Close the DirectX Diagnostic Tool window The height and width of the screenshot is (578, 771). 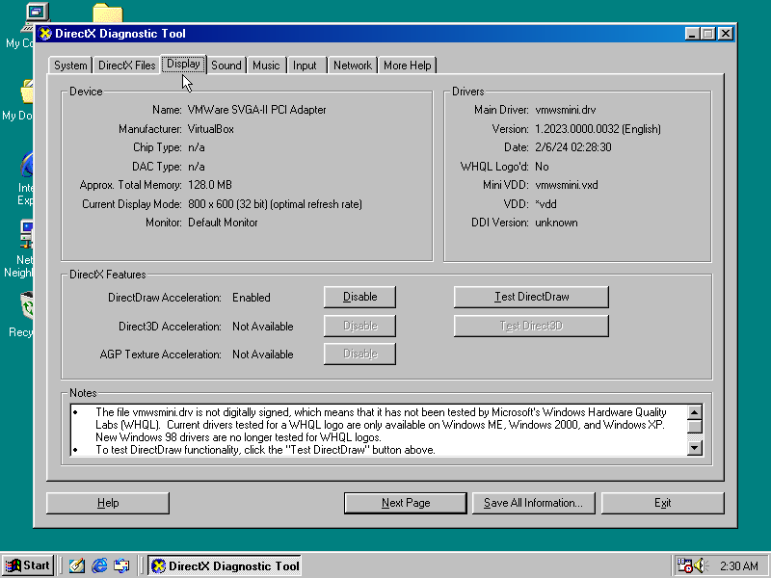click(726, 34)
